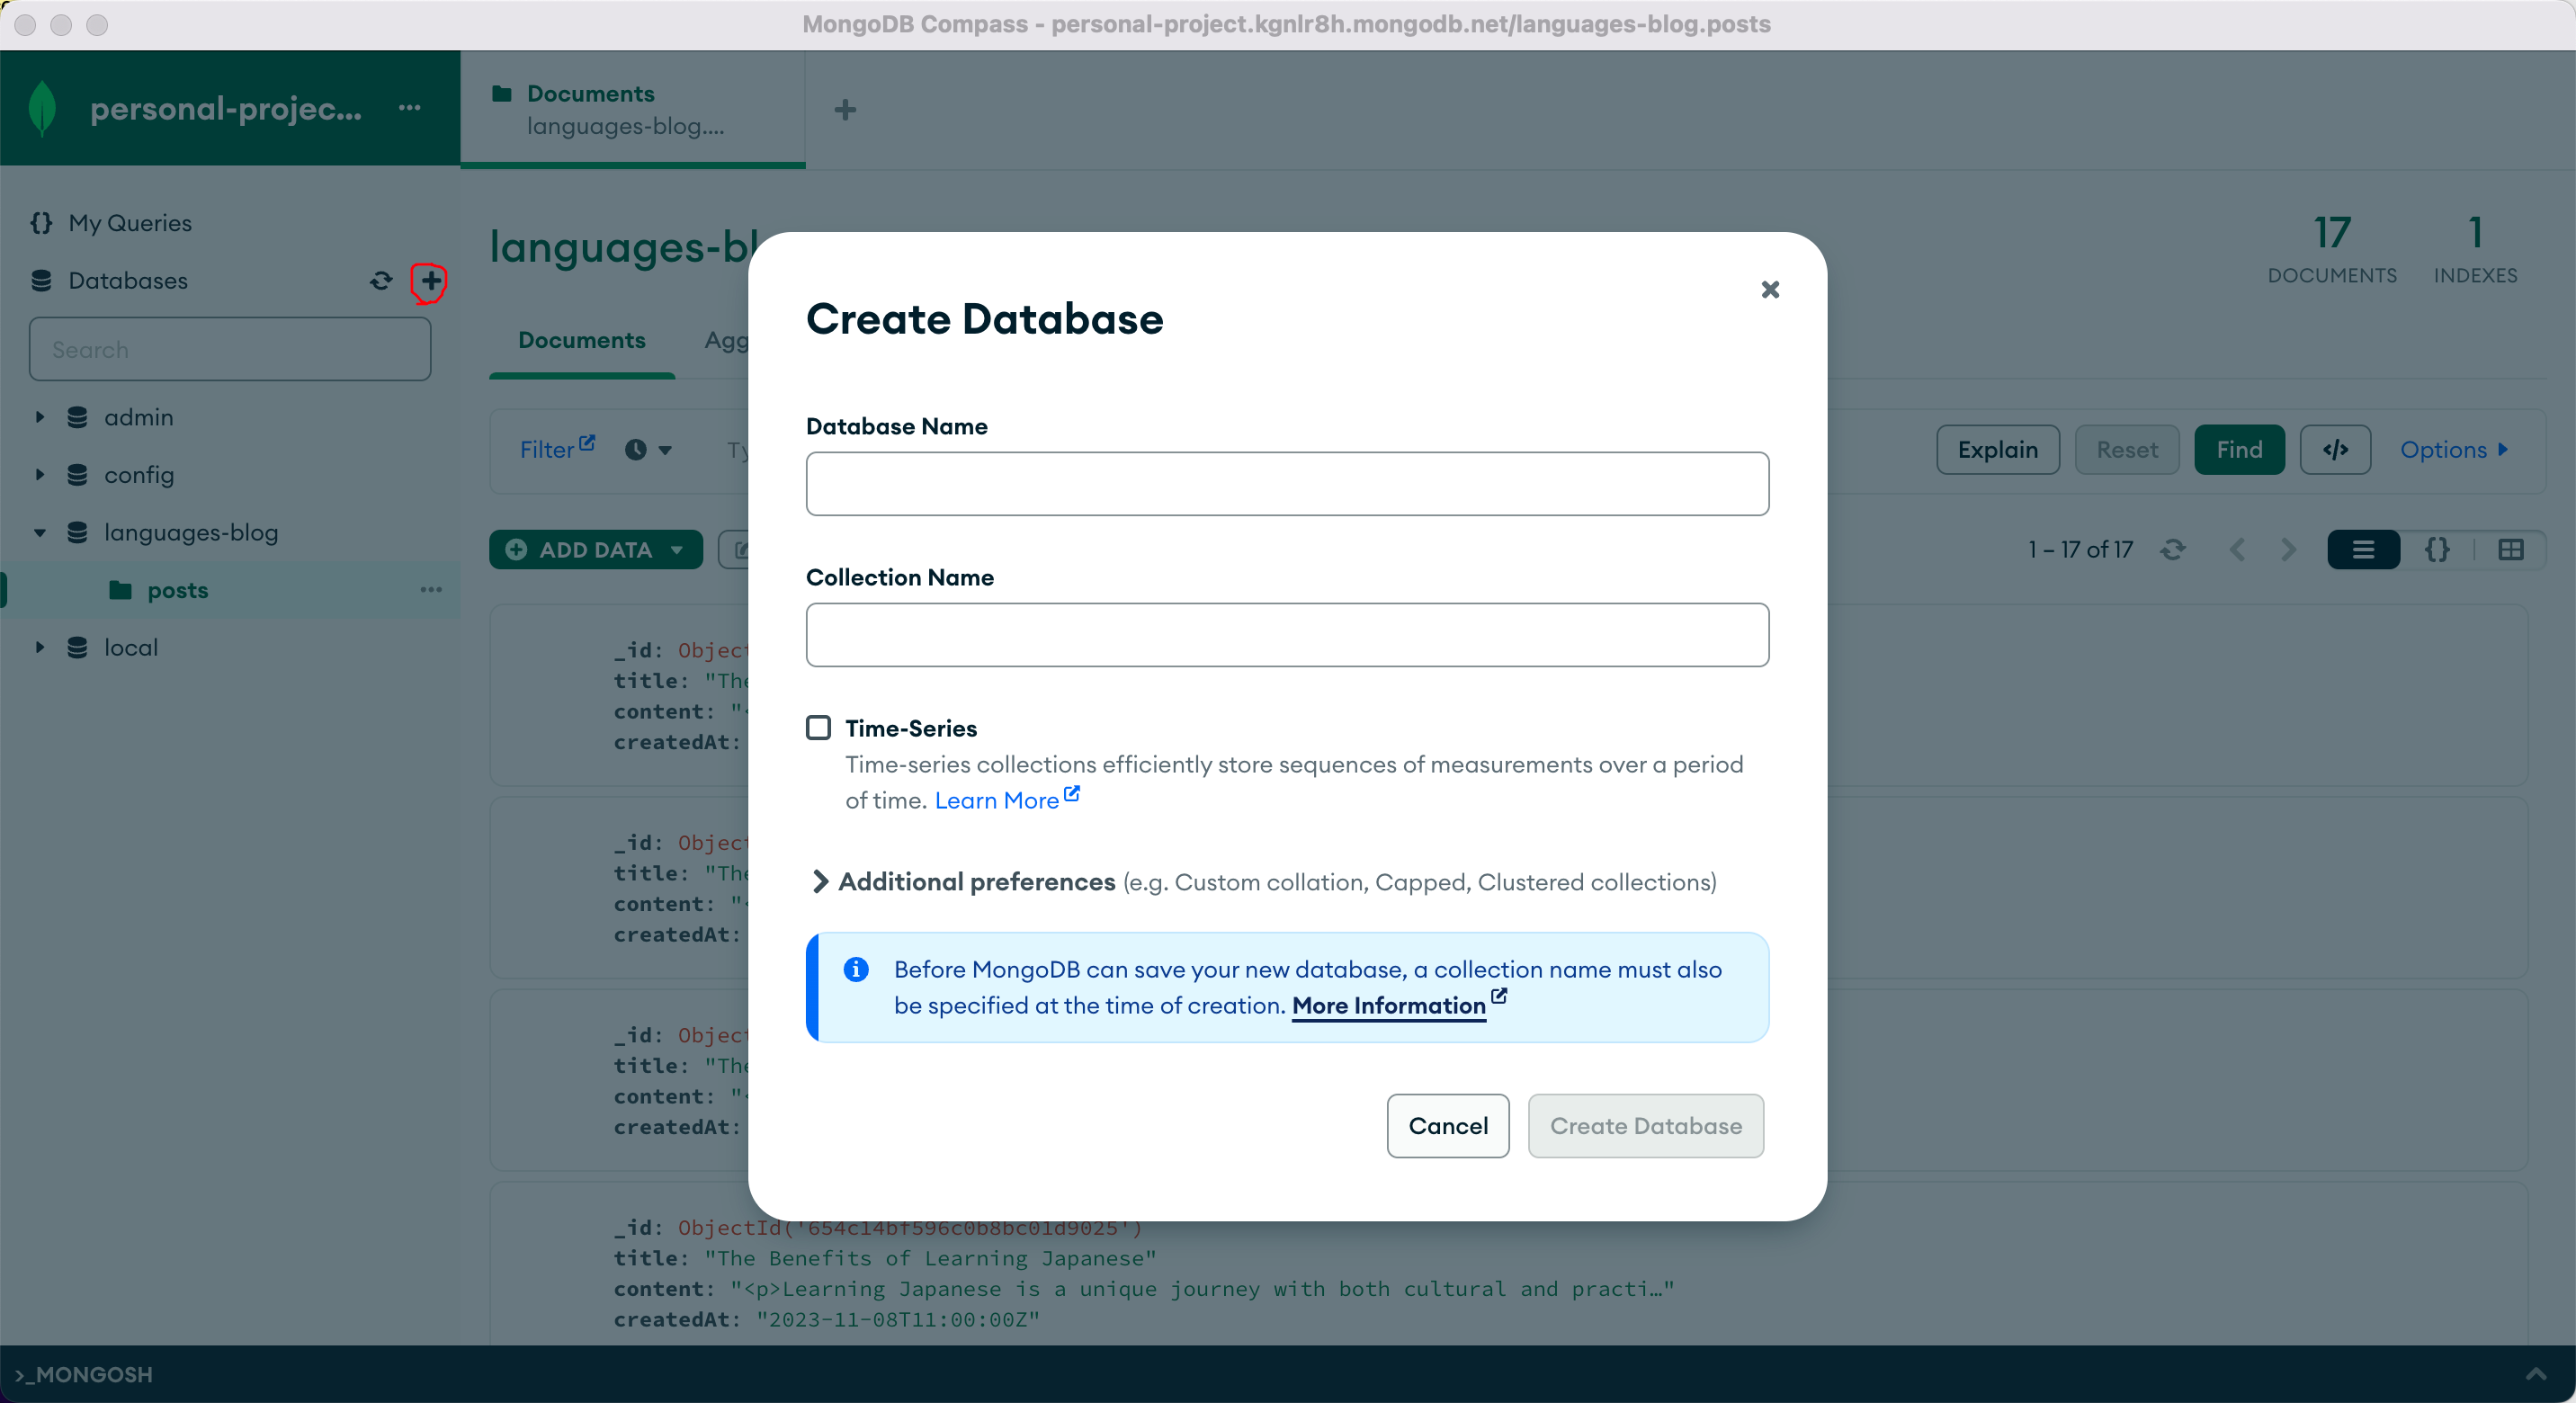Click the create database plus icon

430,281
